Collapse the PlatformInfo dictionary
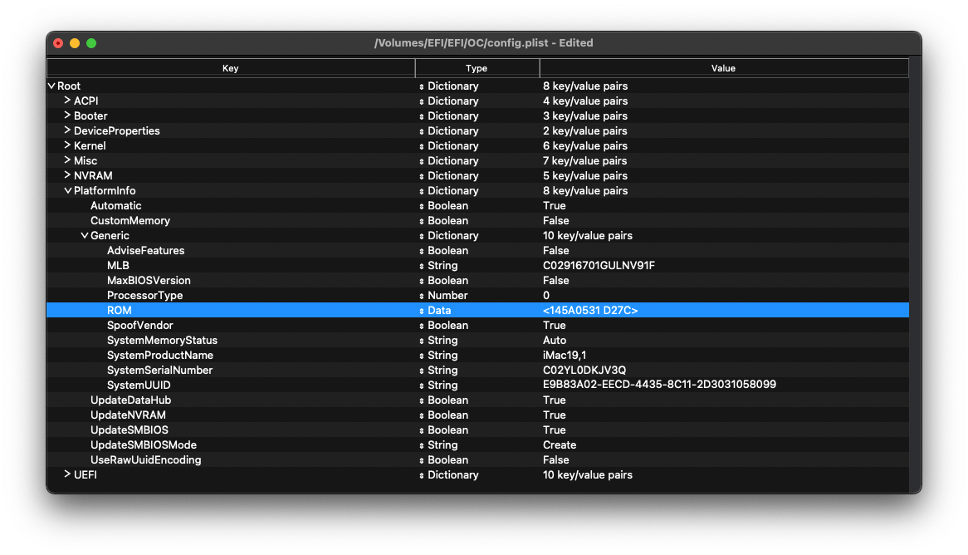The image size is (968, 555). coord(68,190)
